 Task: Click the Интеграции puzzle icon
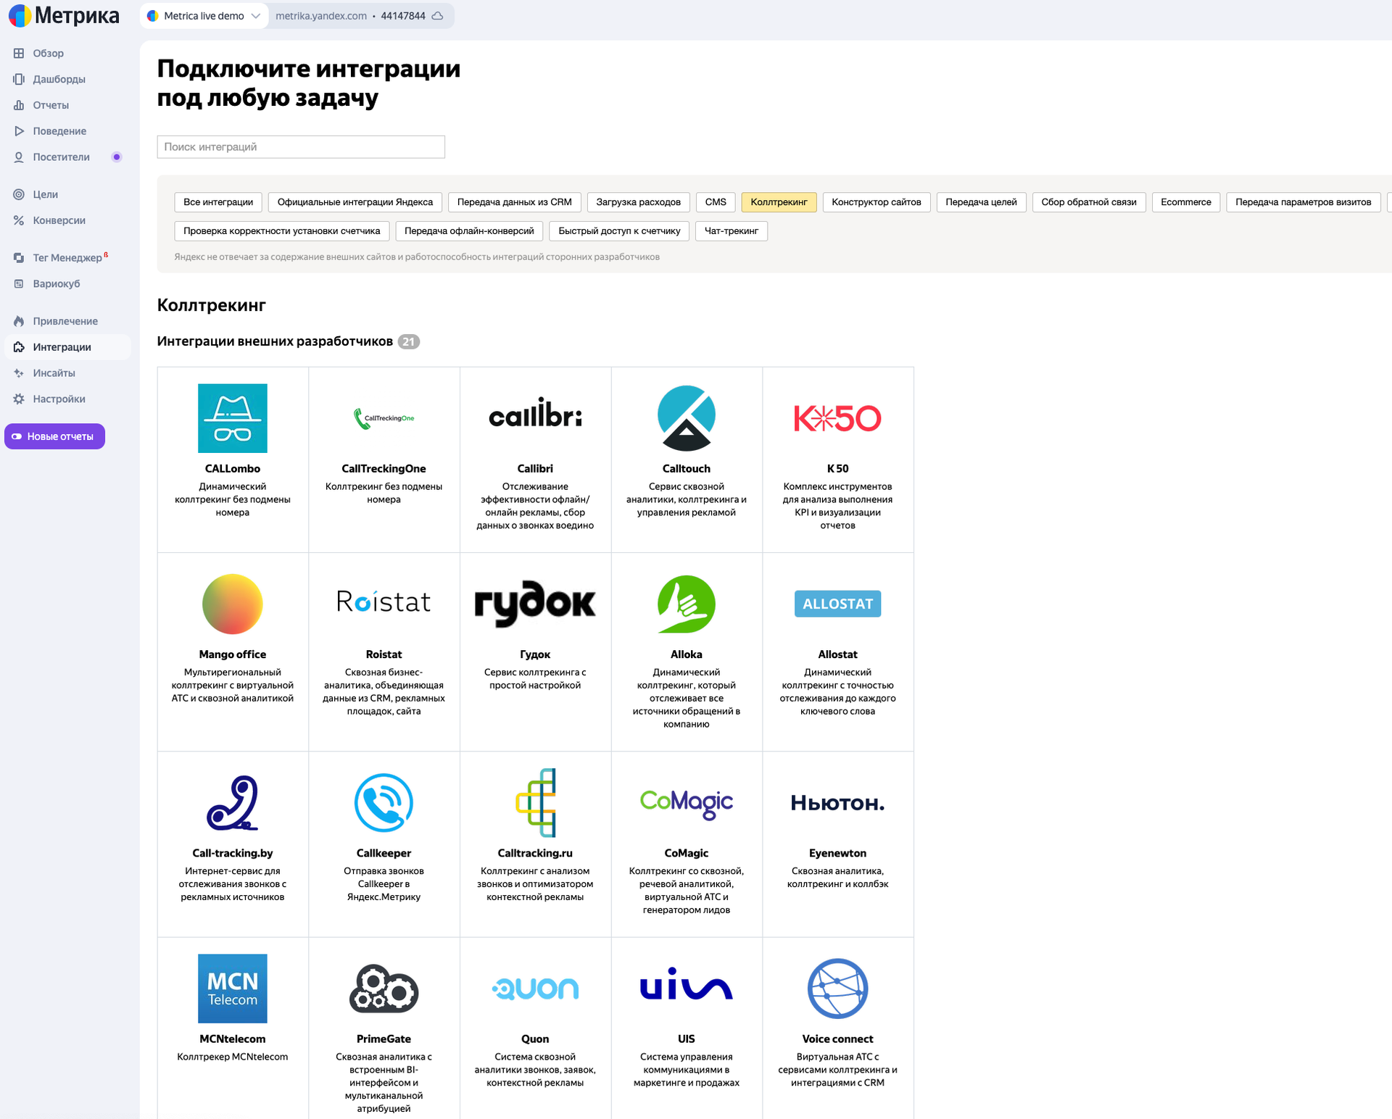point(19,347)
